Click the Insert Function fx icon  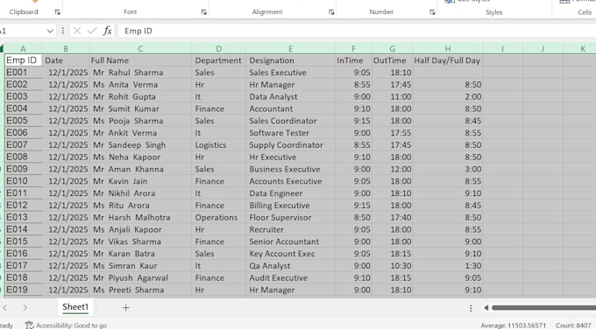(107, 31)
